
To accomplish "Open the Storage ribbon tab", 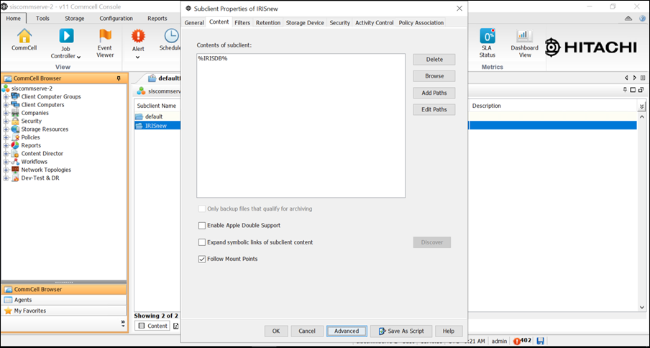I will 75,18.
